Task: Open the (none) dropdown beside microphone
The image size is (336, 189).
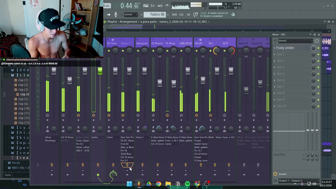Action: click(x=131, y=14)
